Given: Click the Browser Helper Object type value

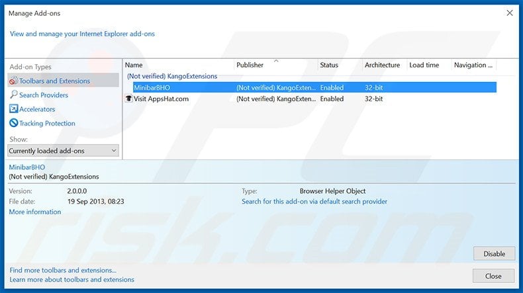Looking at the screenshot, I should click(332, 191).
